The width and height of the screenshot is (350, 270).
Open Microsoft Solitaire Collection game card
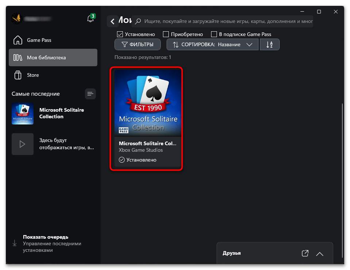(148, 118)
